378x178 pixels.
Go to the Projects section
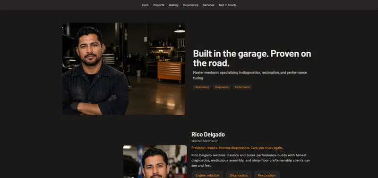(159, 5)
